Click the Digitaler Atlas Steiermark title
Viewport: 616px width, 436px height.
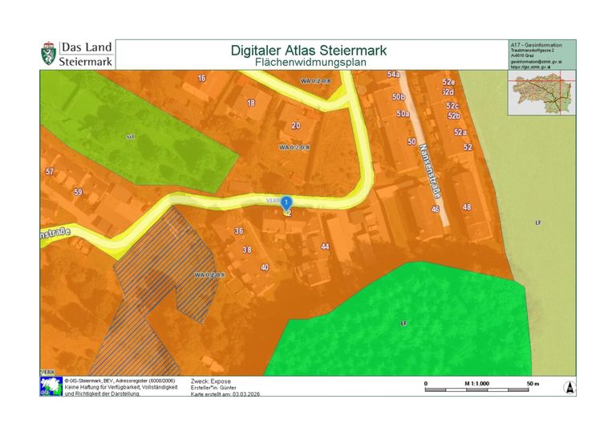point(308,50)
